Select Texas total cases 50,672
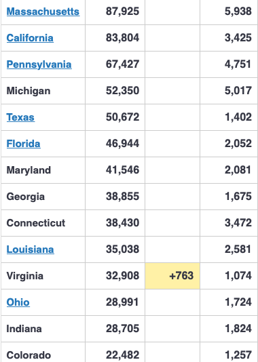 [x=122, y=117]
